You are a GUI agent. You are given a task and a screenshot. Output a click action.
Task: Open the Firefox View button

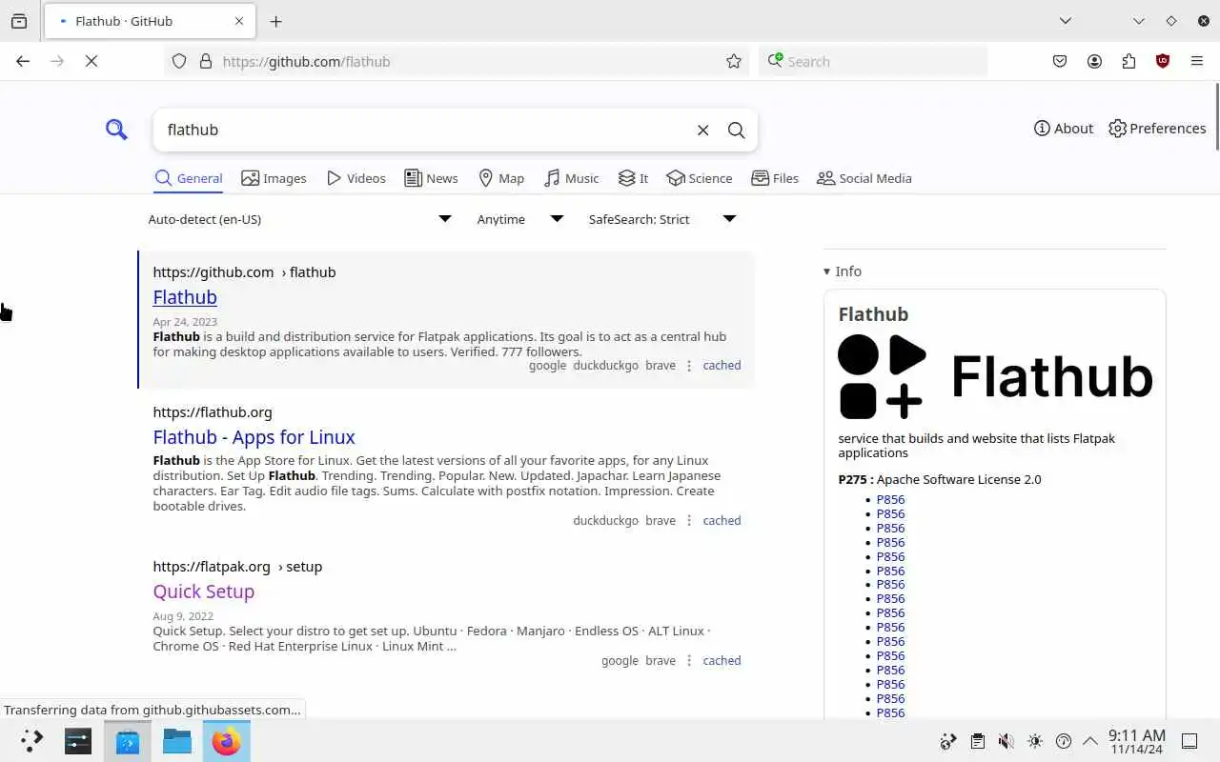(x=19, y=21)
